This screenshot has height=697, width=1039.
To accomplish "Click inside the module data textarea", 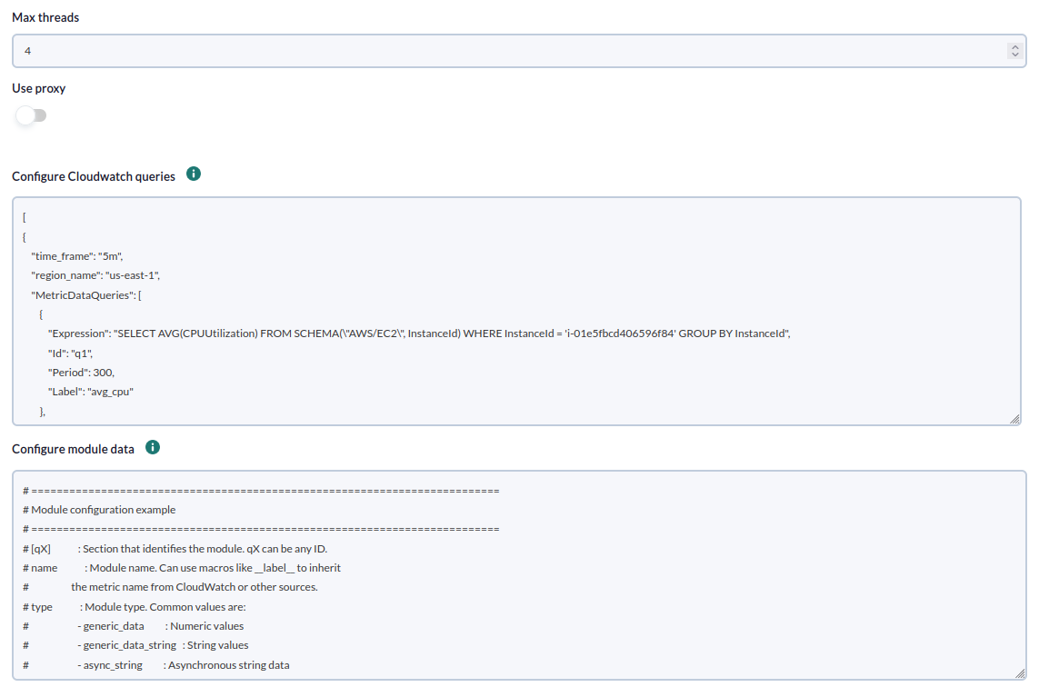I will click(519, 575).
